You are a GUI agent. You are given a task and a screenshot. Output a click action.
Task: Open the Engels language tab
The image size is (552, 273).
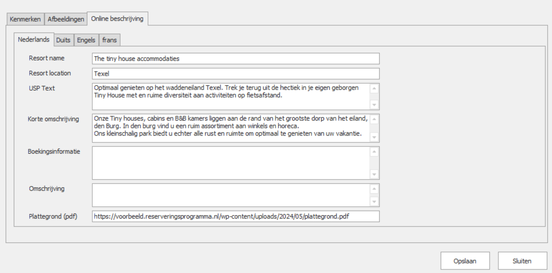[x=86, y=40]
